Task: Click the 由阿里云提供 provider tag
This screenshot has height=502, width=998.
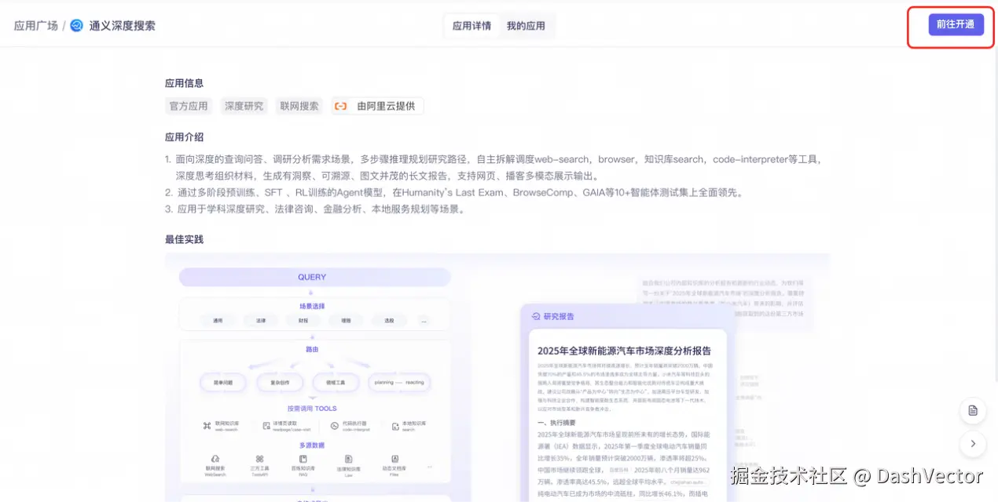Action: click(377, 106)
